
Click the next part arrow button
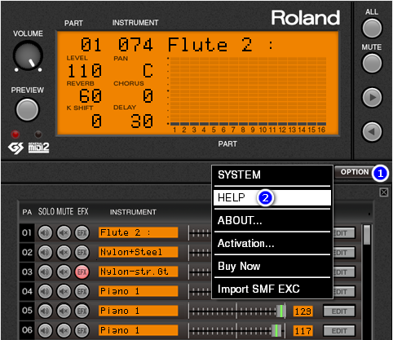coord(372,97)
